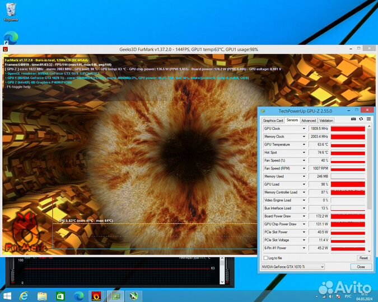Expand the Hot Spot sensor dropdown

click(304, 153)
